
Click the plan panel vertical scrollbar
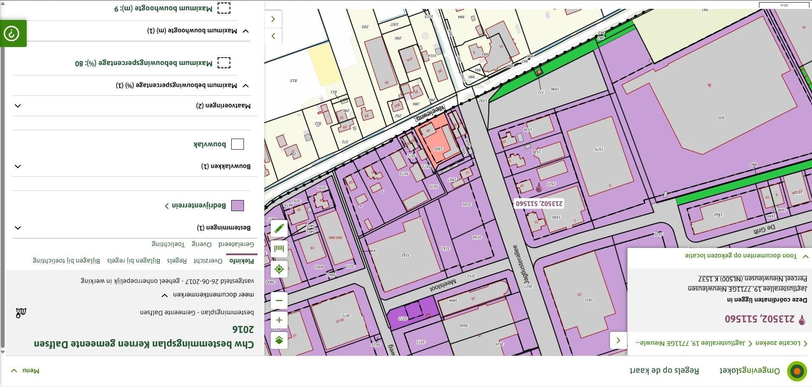3,197
